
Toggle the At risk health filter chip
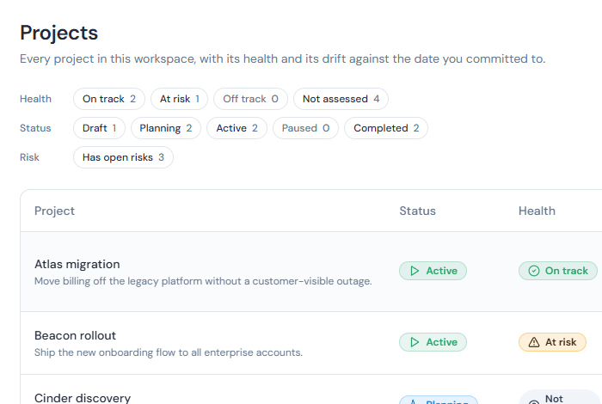pyautogui.click(x=179, y=99)
